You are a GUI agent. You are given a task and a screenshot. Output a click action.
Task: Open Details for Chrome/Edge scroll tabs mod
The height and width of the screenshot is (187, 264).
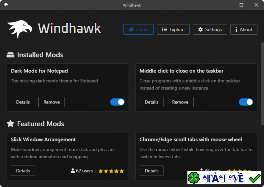[151, 171]
